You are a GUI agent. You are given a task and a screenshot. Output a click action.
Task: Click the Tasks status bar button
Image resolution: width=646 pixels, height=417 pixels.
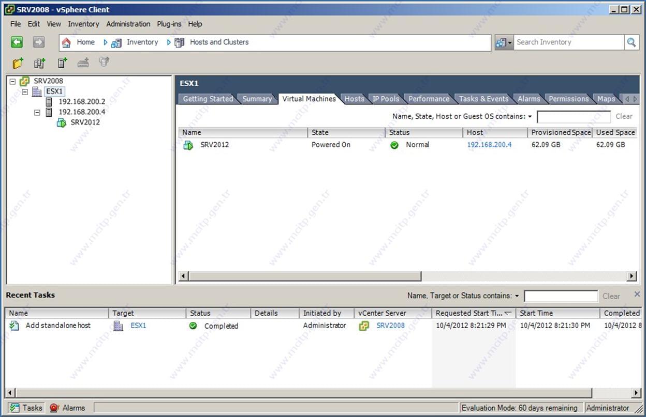[x=25, y=408]
